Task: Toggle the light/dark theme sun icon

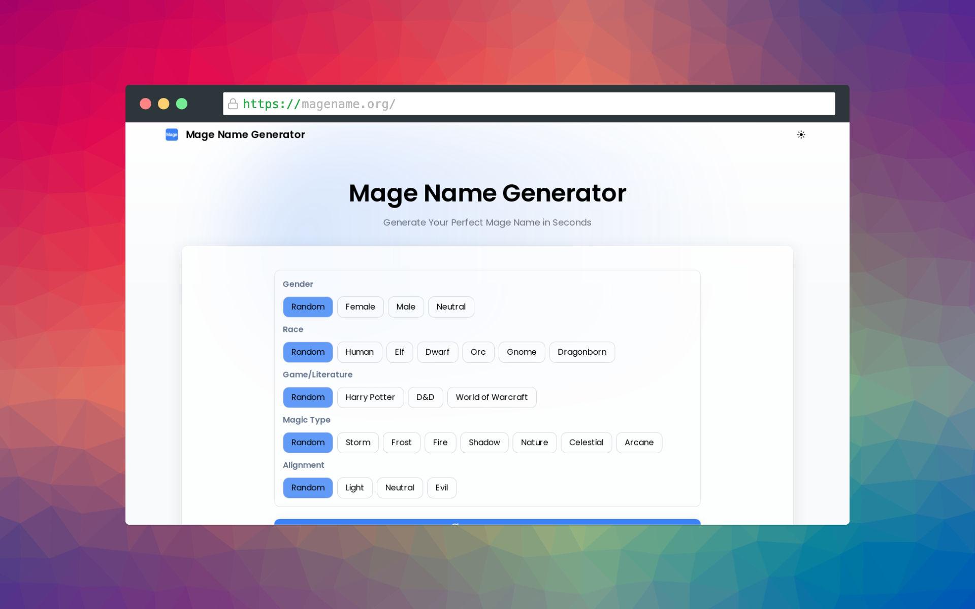Action: (801, 134)
